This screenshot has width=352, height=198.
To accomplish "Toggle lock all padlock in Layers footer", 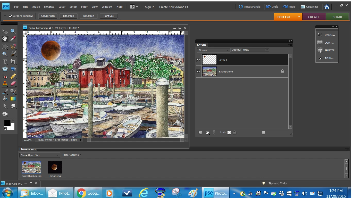I will coord(235,132).
